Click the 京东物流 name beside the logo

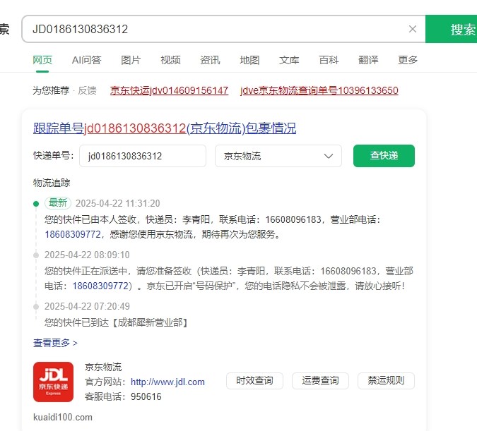click(103, 367)
